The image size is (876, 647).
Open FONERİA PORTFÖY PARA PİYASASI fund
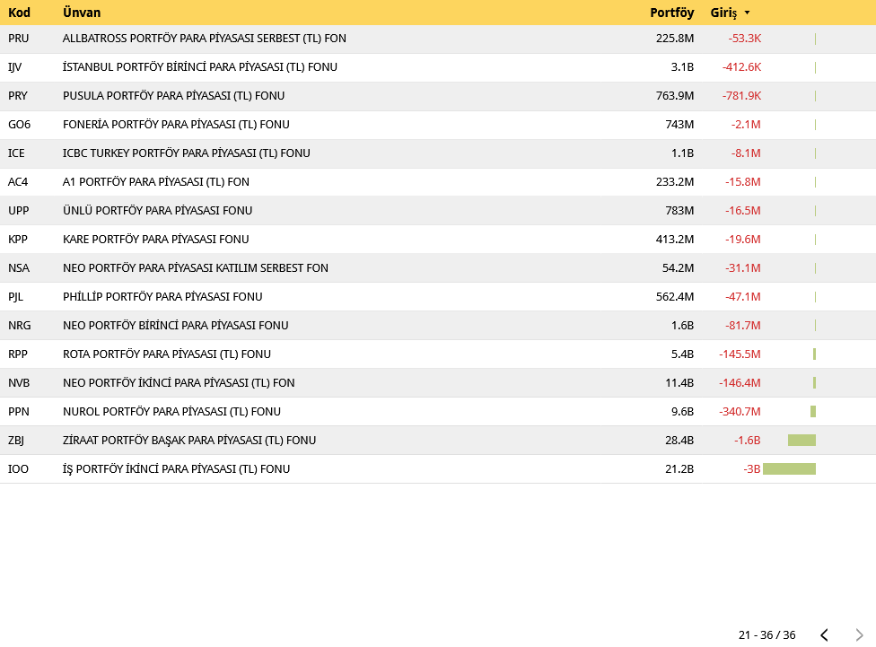[x=176, y=125]
